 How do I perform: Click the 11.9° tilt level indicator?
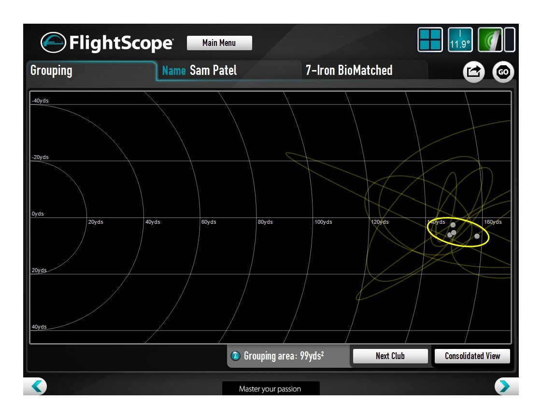pos(460,40)
